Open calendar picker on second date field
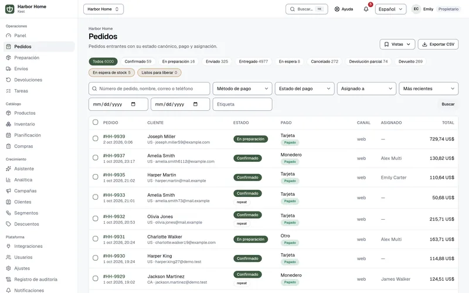 coord(195,104)
